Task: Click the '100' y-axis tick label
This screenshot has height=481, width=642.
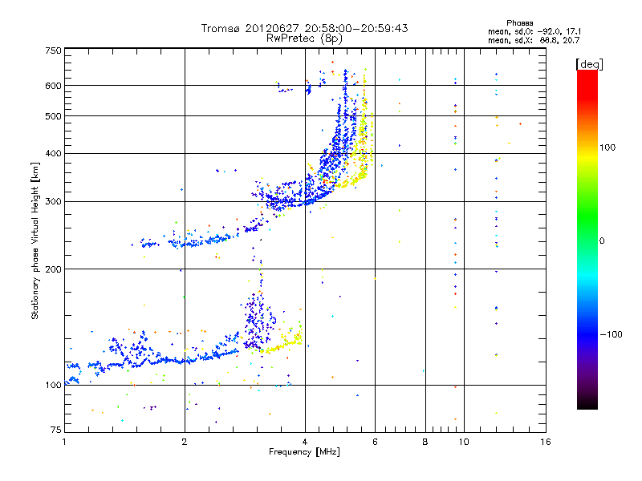Action: point(53,386)
